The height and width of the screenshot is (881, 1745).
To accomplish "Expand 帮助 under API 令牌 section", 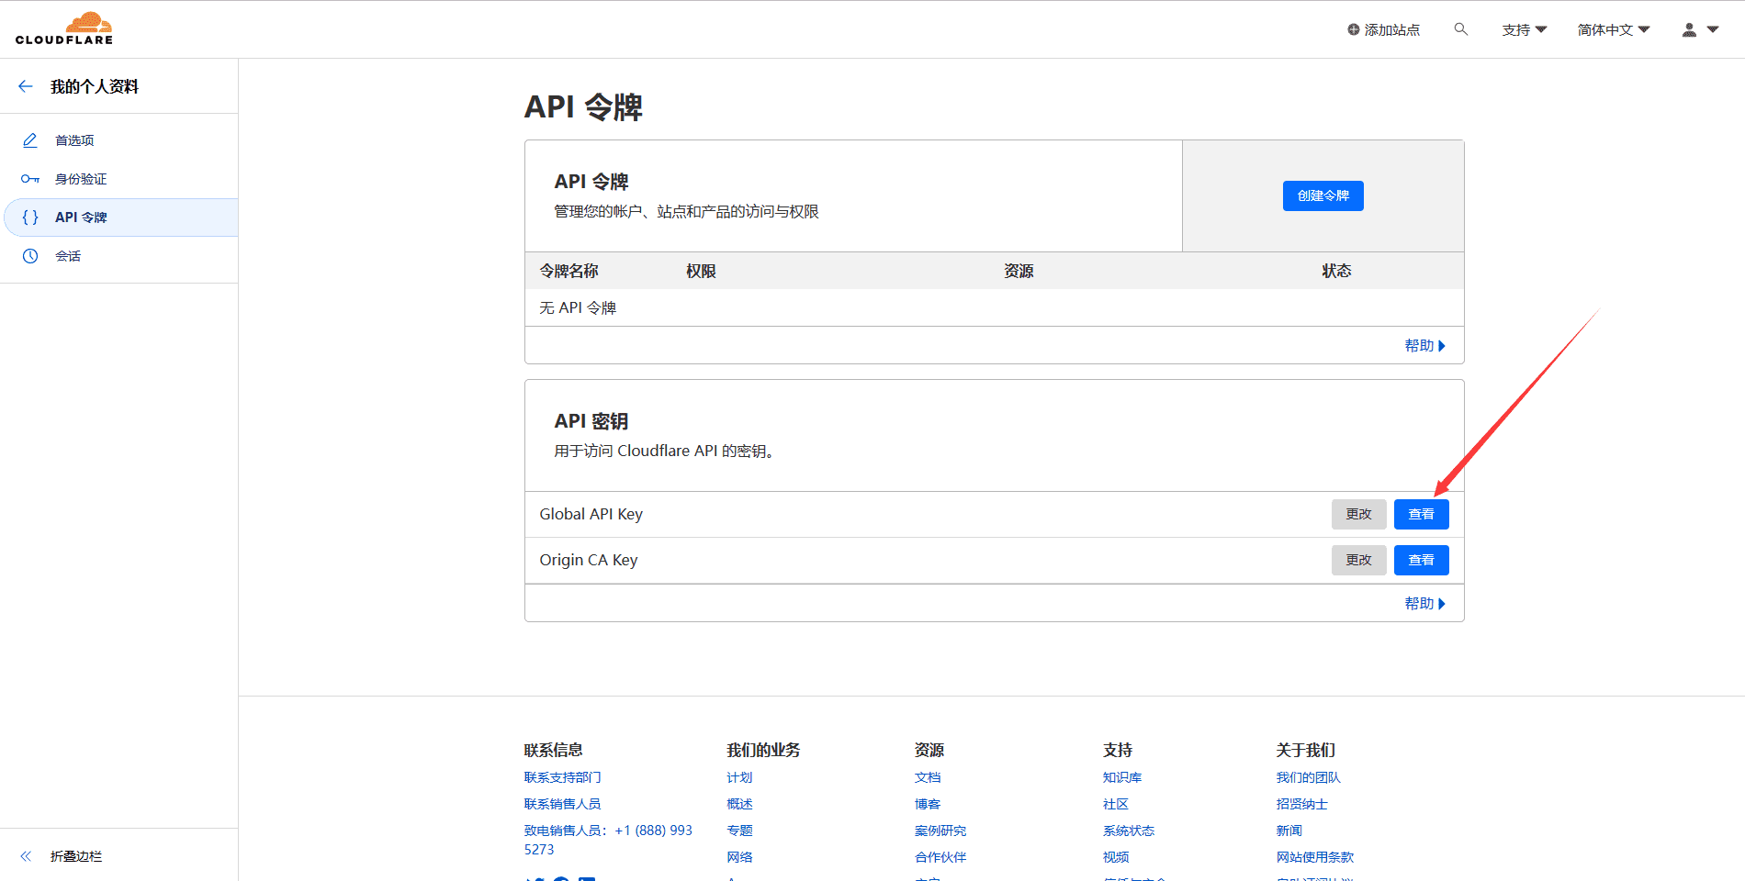I will click(x=1424, y=346).
